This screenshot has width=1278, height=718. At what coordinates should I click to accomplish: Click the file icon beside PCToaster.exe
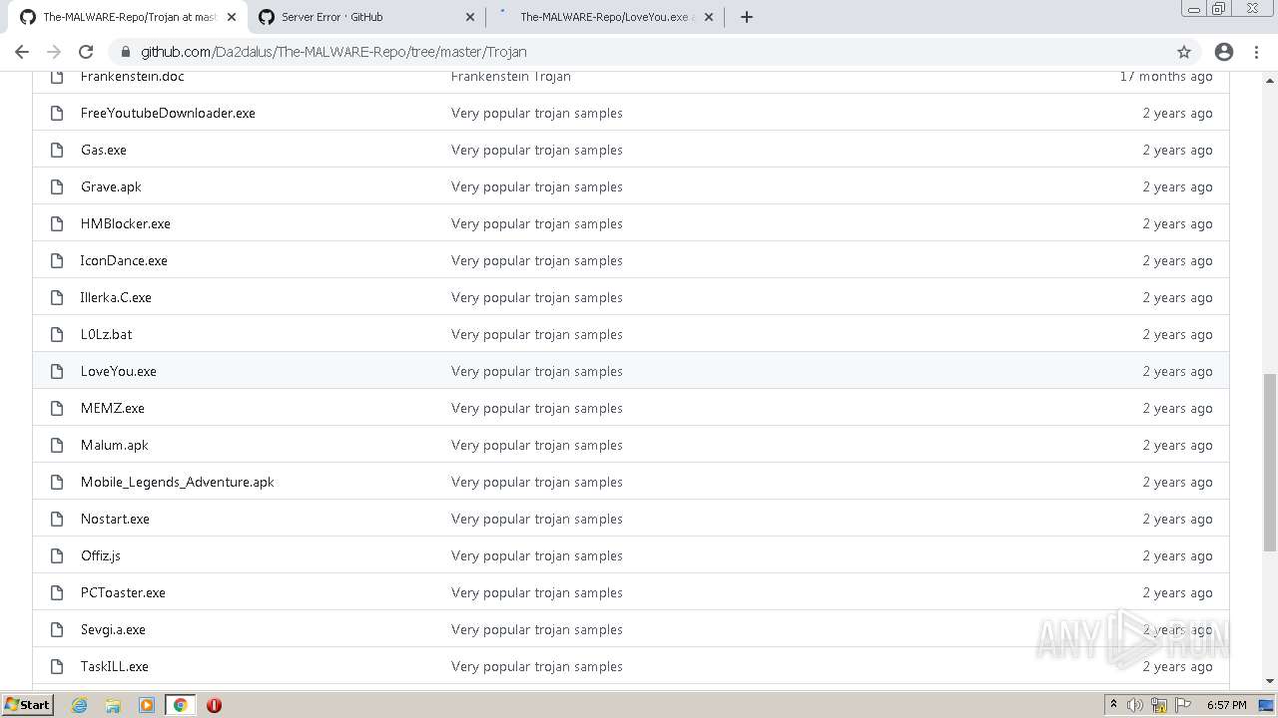pyautogui.click(x=57, y=592)
